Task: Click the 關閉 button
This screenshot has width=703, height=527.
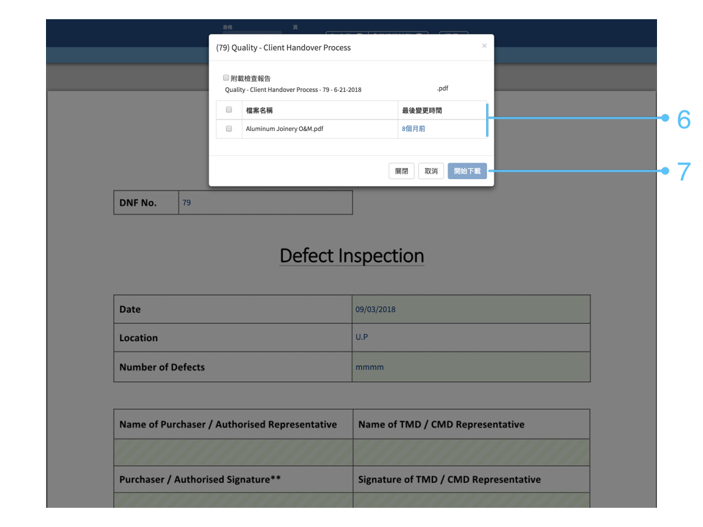Action: tap(401, 171)
